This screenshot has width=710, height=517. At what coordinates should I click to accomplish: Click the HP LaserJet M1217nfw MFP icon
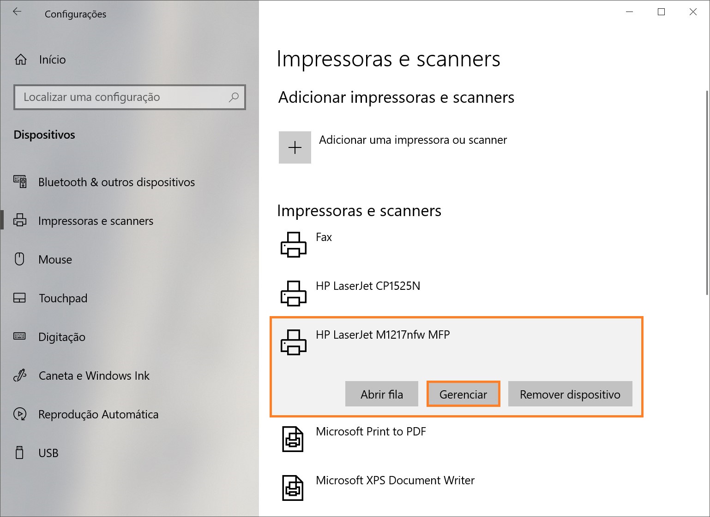(x=294, y=342)
